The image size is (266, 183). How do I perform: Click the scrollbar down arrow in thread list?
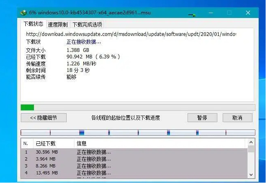coord(251,174)
